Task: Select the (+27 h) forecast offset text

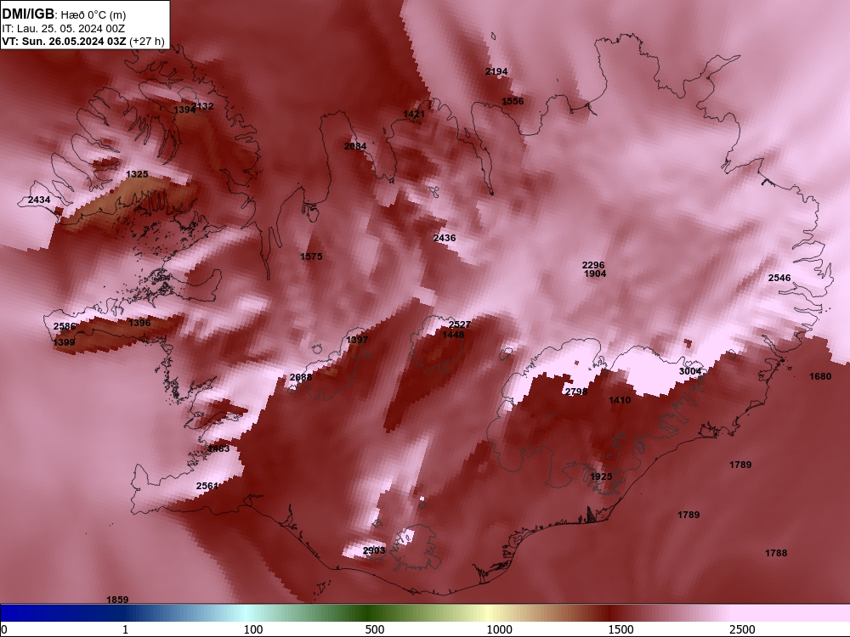Action: coord(146,41)
